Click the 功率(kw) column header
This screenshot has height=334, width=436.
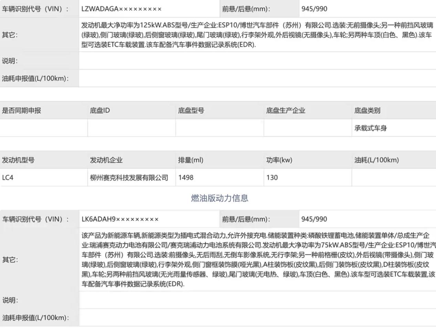[x=279, y=160]
